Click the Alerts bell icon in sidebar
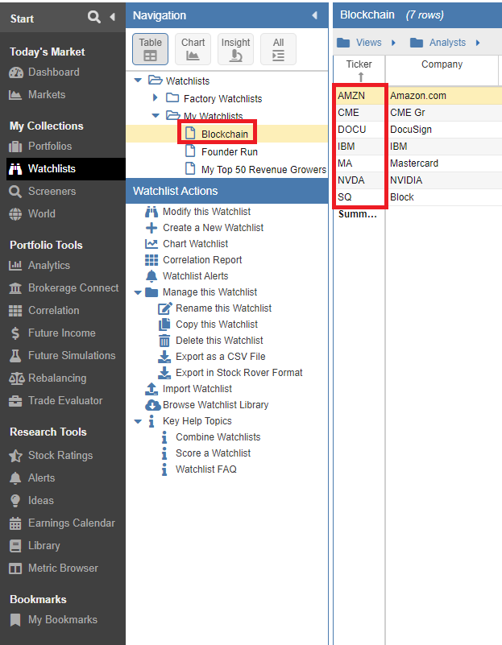The image size is (502, 645). (x=15, y=478)
